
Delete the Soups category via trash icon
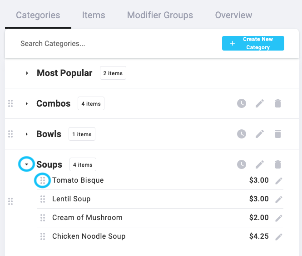click(x=278, y=164)
